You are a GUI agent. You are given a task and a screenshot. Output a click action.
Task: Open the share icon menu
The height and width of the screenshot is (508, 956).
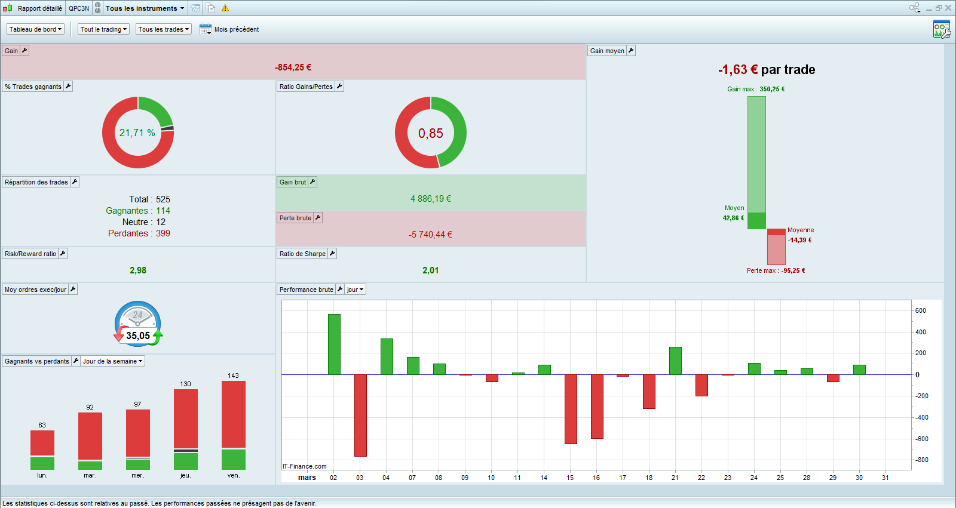915,8
